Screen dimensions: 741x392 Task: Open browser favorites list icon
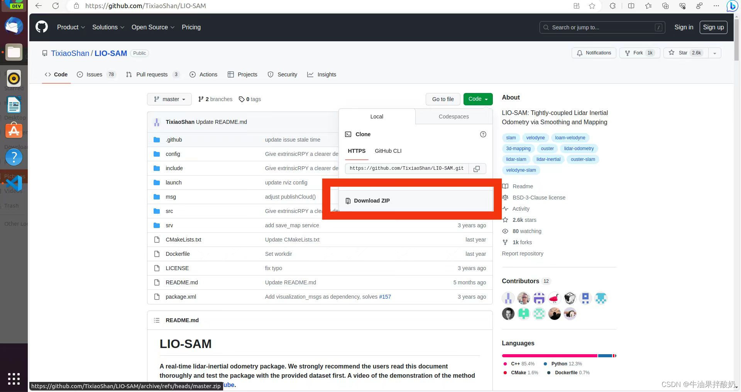(x=648, y=6)
